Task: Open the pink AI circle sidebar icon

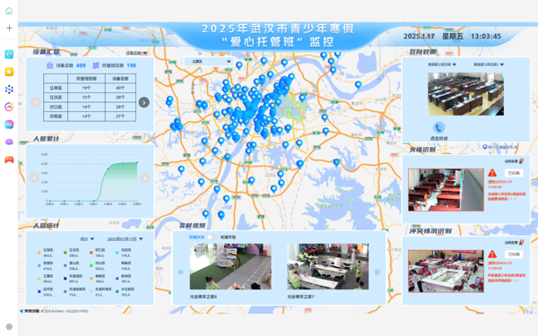Action: [x=9, y=107]
